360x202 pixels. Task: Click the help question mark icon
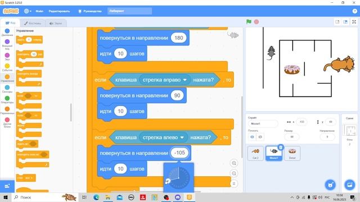point(354,11)
